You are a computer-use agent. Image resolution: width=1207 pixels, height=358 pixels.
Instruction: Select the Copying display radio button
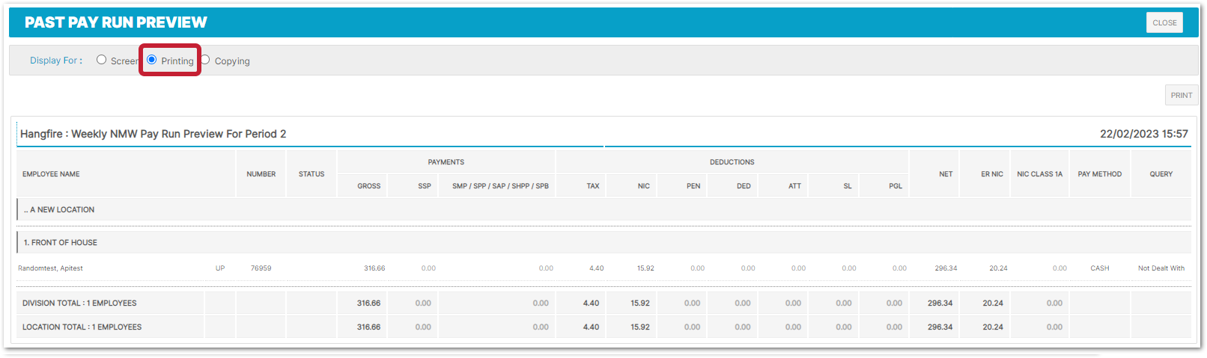coord(205,60)
